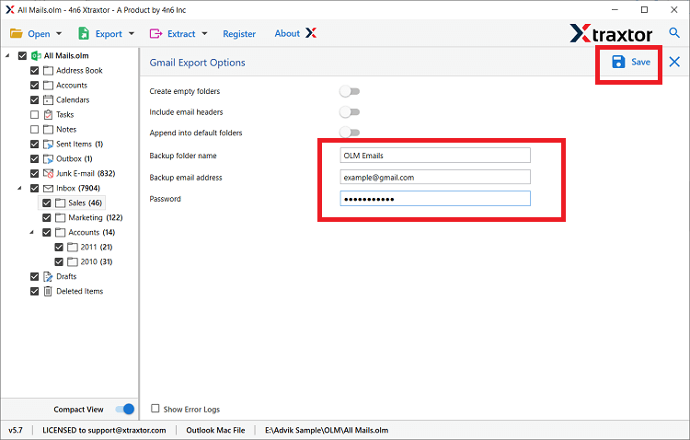690x440 pixels.
Task: Select the Junk E-mail (832) folder
Action: pos(86,174)
